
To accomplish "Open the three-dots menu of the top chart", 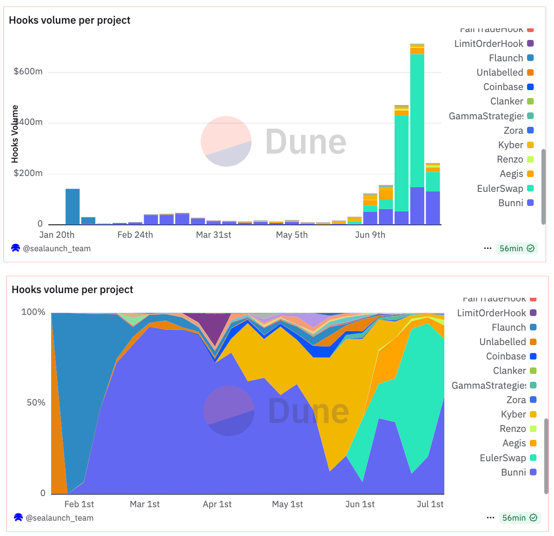I will 488,248.
